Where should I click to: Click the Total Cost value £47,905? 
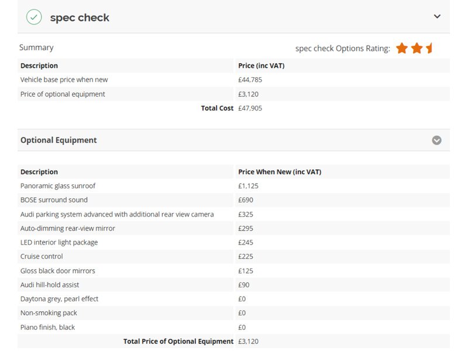[250, 108]
